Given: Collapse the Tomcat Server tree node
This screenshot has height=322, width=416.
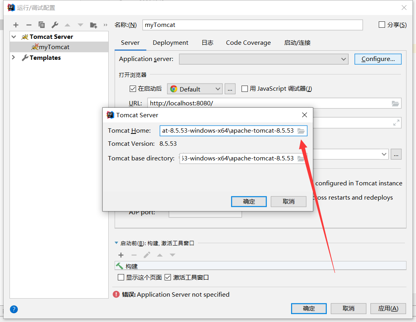Looking at the screenshot, I should (14, 36).
